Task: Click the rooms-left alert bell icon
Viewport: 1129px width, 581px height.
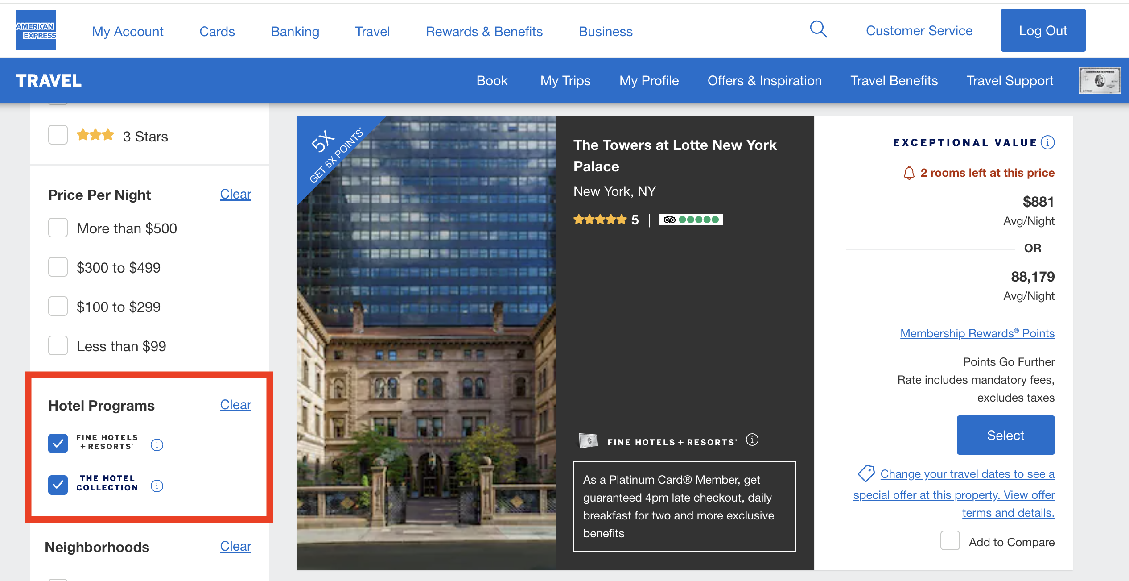Action: pyautogui.click(x=909, y=173)
